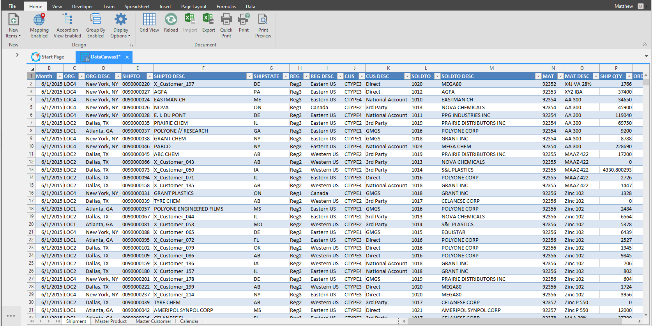This screenshot has width=652, height=326.
Task: Open the CUS DESC filter dropdown
Action: [407, 76]
